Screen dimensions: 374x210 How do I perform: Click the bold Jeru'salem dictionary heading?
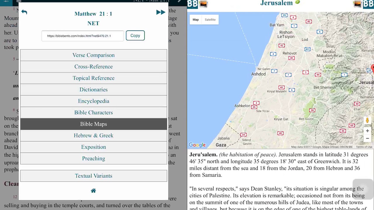203,155
